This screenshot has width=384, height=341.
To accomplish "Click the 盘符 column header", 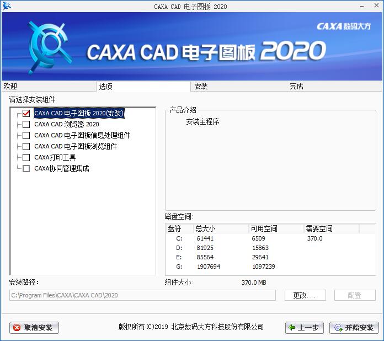I will [x=180, y=228].
